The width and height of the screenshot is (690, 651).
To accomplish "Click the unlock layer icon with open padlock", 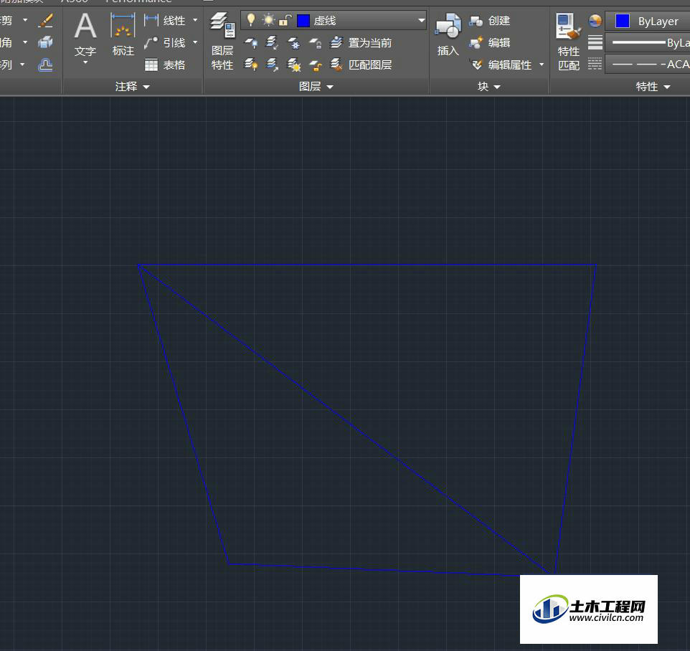I will (315, 65).
